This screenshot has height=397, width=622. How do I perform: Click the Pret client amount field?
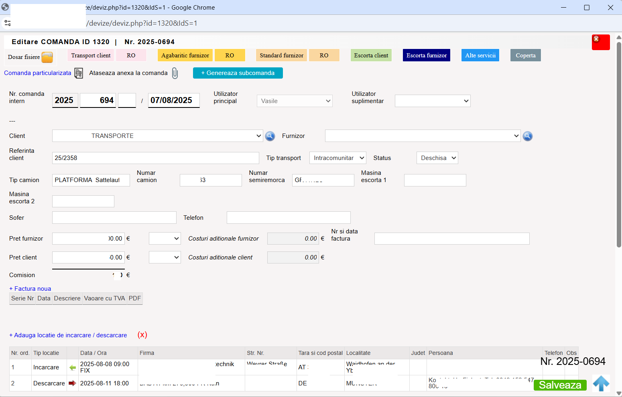(88, 257)
